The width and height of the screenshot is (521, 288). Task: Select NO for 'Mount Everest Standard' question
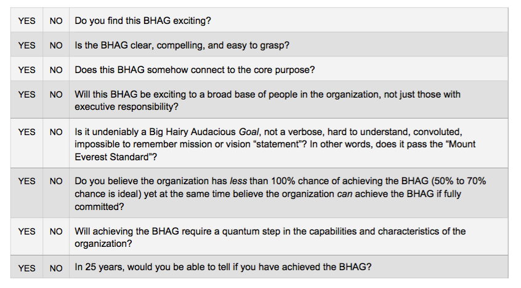[56, 131]
